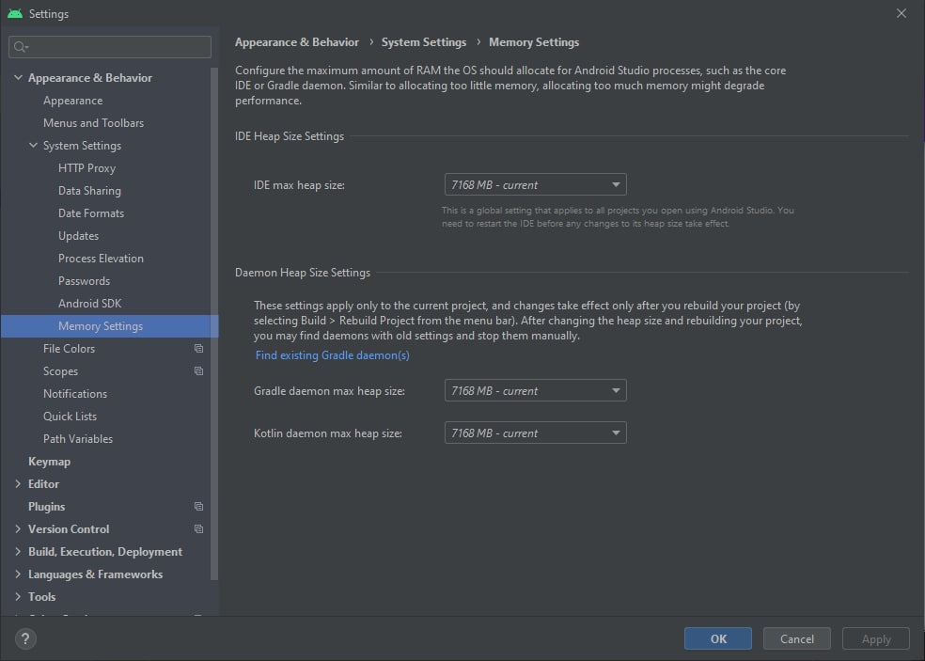Select Appearance in the settings tree
Viewport: 925px width, 661px height.
pos(72,101)
